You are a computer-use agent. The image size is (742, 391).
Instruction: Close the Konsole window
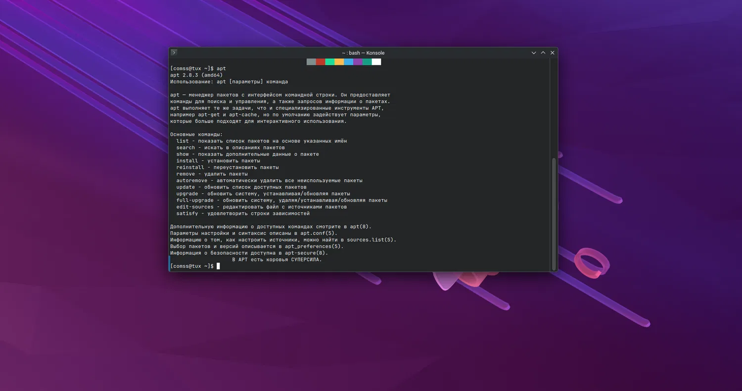coord(553,53)
